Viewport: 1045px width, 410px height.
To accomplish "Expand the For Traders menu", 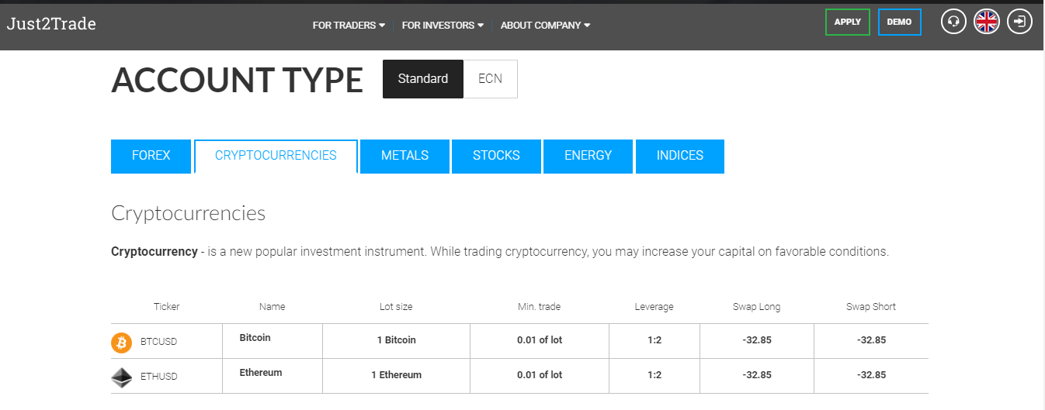I will [x=349, y=25].
